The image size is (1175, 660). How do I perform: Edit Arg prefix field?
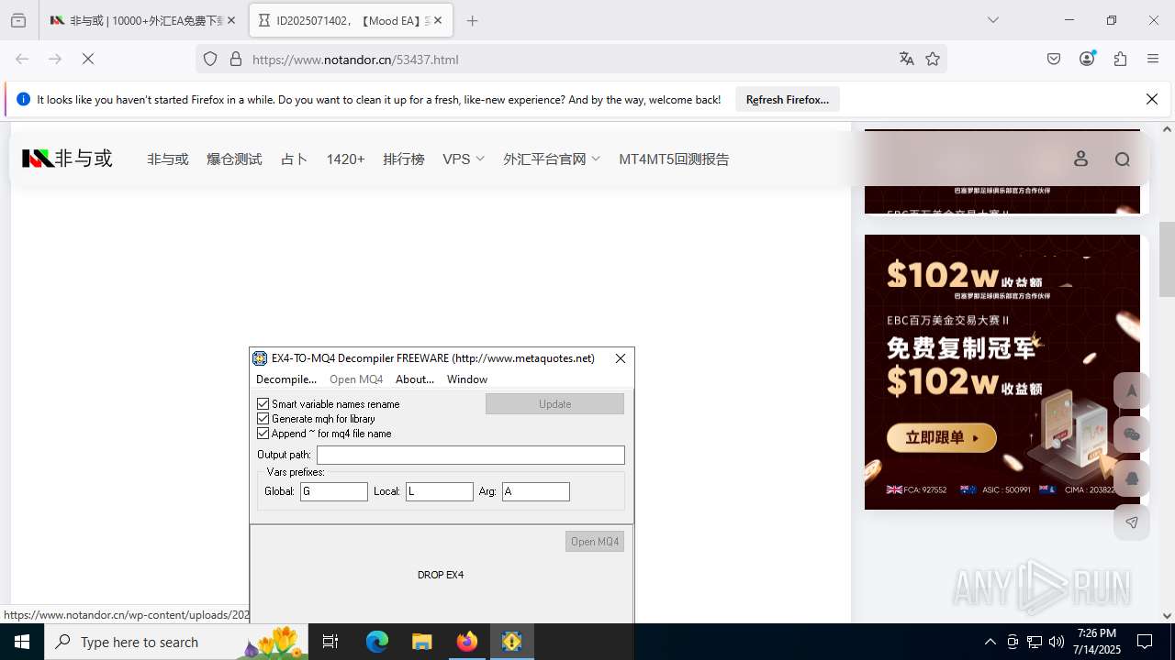coord(536,491)
